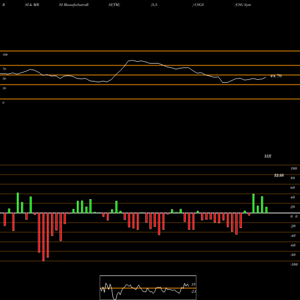Click the "SI MunafaSutraR" header text
The image size is (300, 300).
coord(74,5)
